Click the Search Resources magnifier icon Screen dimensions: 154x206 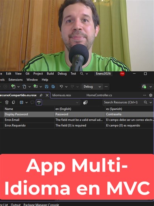coord(145,102)
